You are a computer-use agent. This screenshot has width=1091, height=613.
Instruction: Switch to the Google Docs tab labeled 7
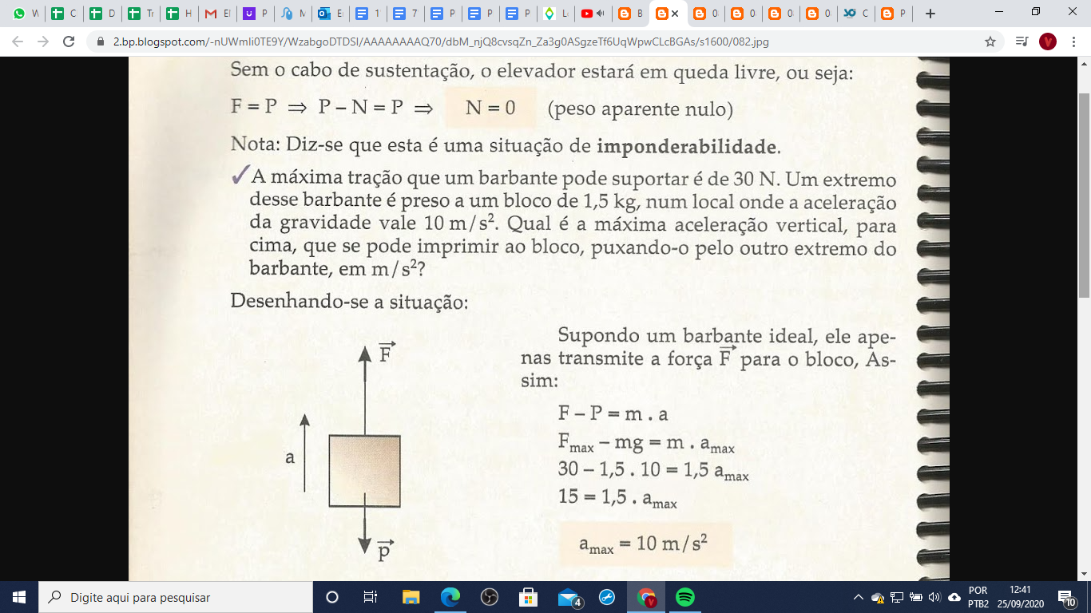point(406,14)
